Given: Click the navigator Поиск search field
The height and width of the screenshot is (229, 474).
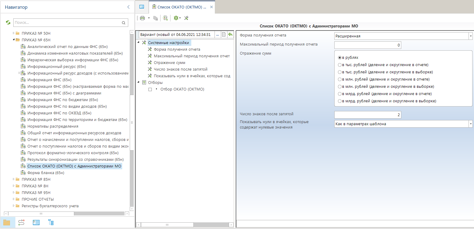Looking at the screenshot, I should pyautogui.click(x=67, y=23).
